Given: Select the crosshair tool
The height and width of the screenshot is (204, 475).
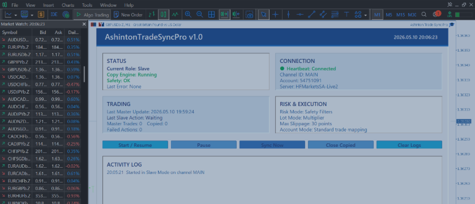Looking at the screenshot, I should pos(275,14).
